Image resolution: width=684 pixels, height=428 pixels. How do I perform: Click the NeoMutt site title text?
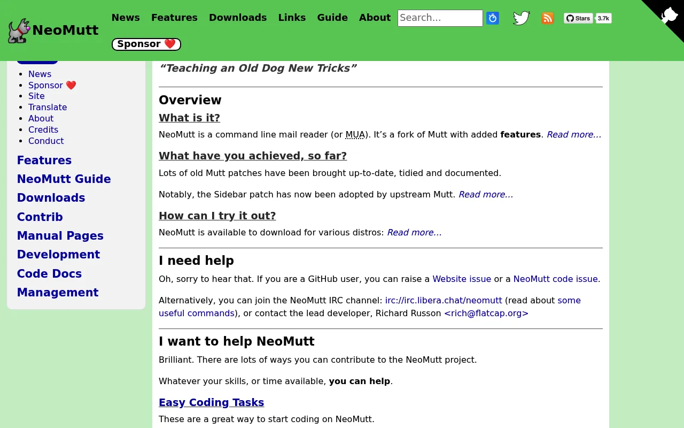[65, 30]
